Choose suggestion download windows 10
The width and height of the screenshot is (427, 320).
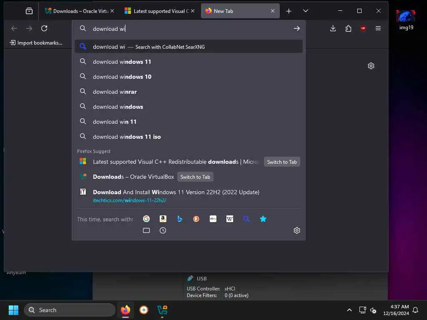[x=188, y=77]
